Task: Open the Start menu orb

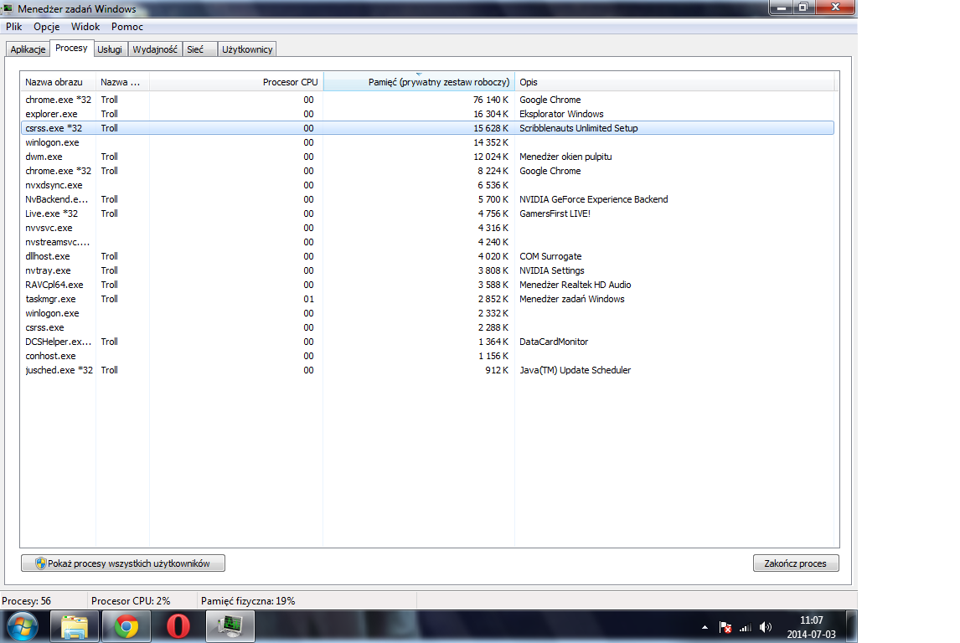Action: click(22, 627)
